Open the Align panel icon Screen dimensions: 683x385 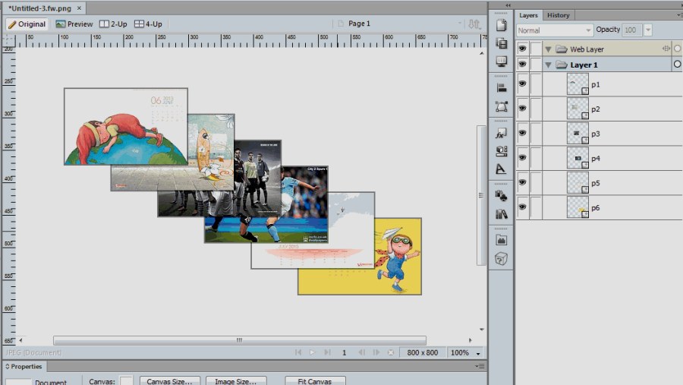[x=502, y=87]
